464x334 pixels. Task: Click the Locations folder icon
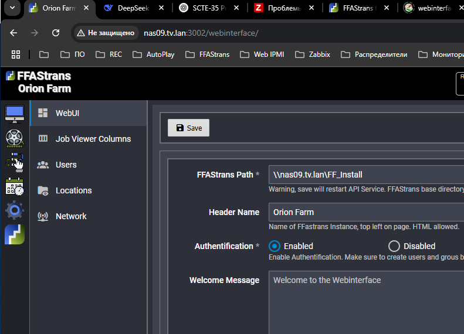(43, 190)
